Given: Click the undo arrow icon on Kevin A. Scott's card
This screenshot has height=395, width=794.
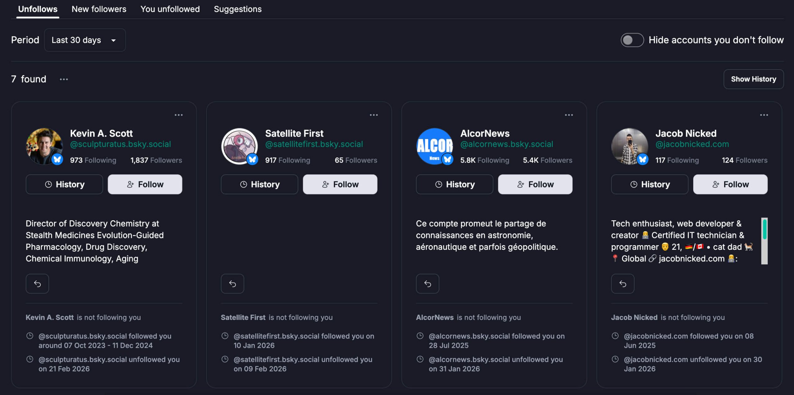Looking at the screenshot, I should 37,284.
